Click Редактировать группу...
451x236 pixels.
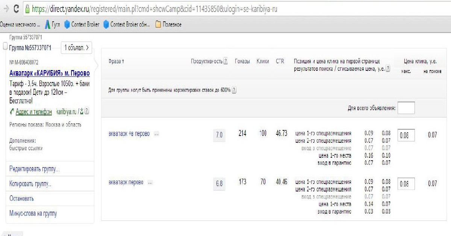pos(35,169)
